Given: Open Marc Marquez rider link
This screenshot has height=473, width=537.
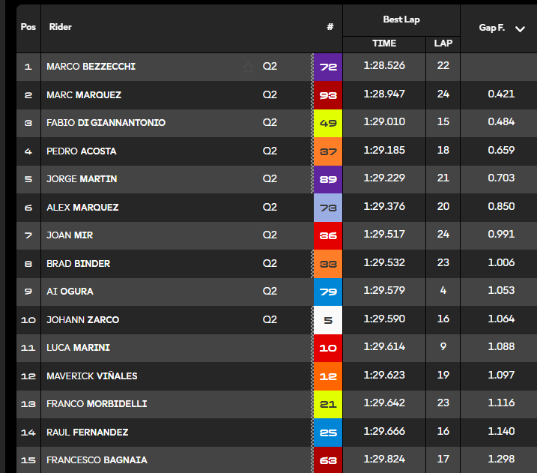Looking at the screenshot, I should tap(84, 95).
